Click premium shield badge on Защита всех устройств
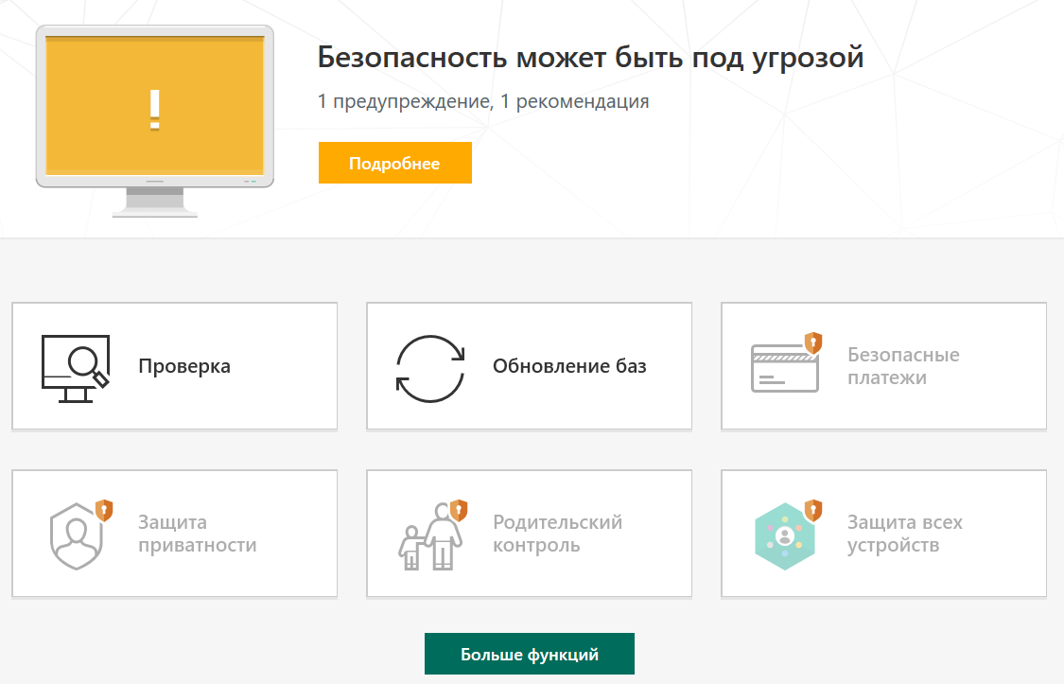 [x=812, y=510]
